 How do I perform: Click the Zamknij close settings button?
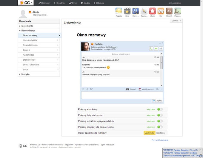coord(176,21)
